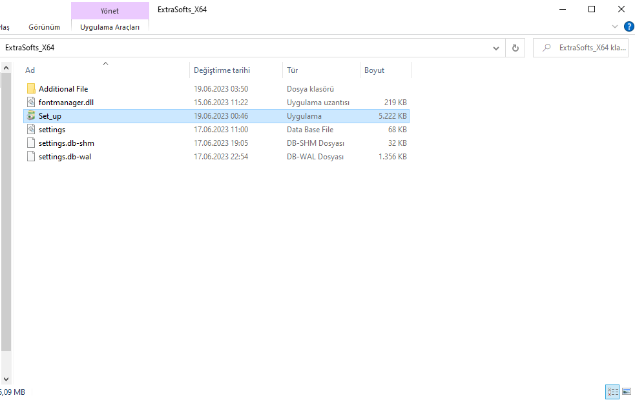Viewport: 635px width, 400px height.
Task: Sort by the Boyut column header
Action: coord(374,70)
